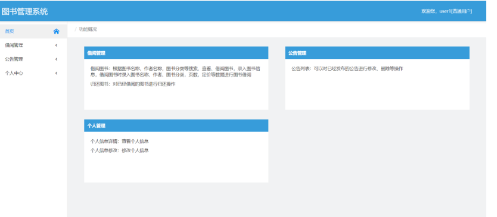
Task: Click the 个人信息修改 line
Action: pyautogui.click(x=120, y=150)
